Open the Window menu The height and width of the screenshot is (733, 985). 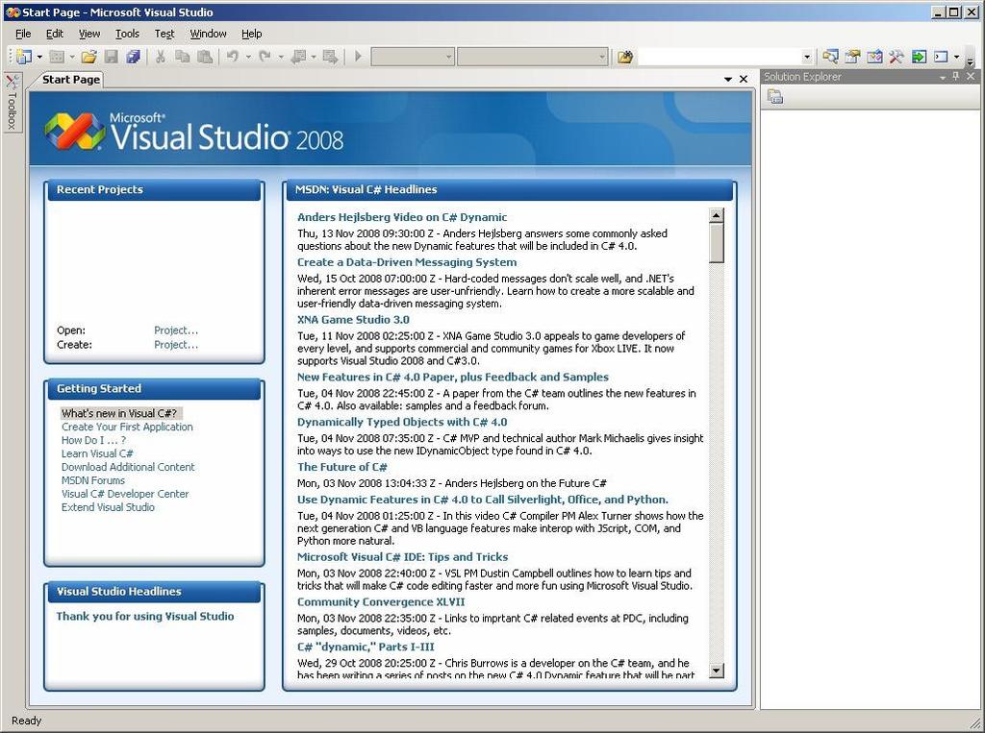208,34
